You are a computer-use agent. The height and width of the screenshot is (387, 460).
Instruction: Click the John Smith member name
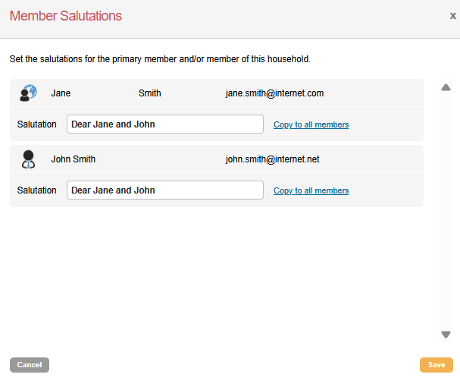point(74,159)
